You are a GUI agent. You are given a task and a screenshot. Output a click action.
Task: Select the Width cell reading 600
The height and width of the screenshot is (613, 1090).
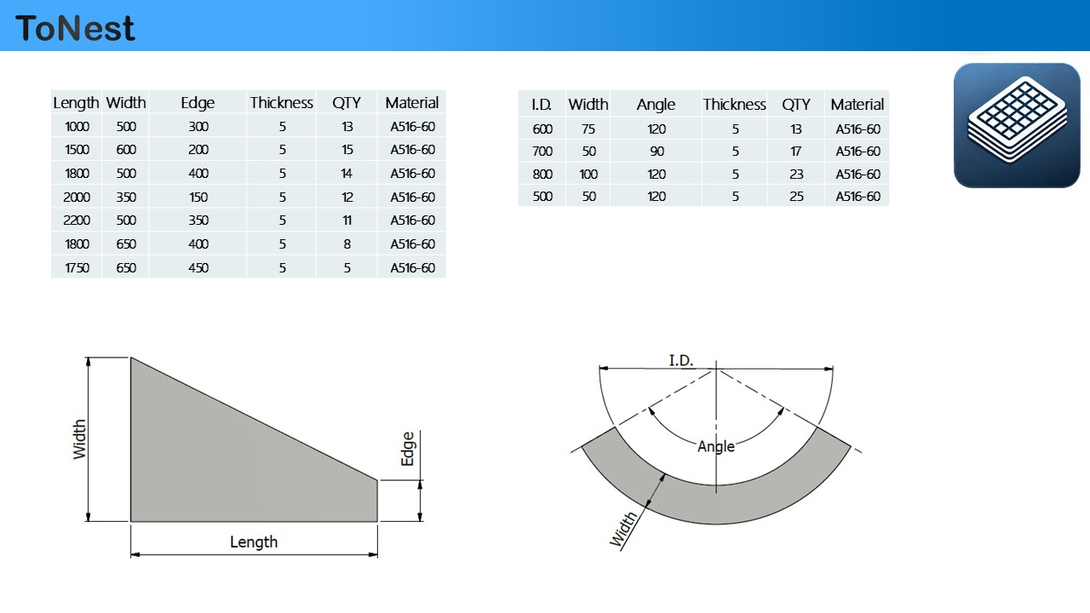[126, 150]
